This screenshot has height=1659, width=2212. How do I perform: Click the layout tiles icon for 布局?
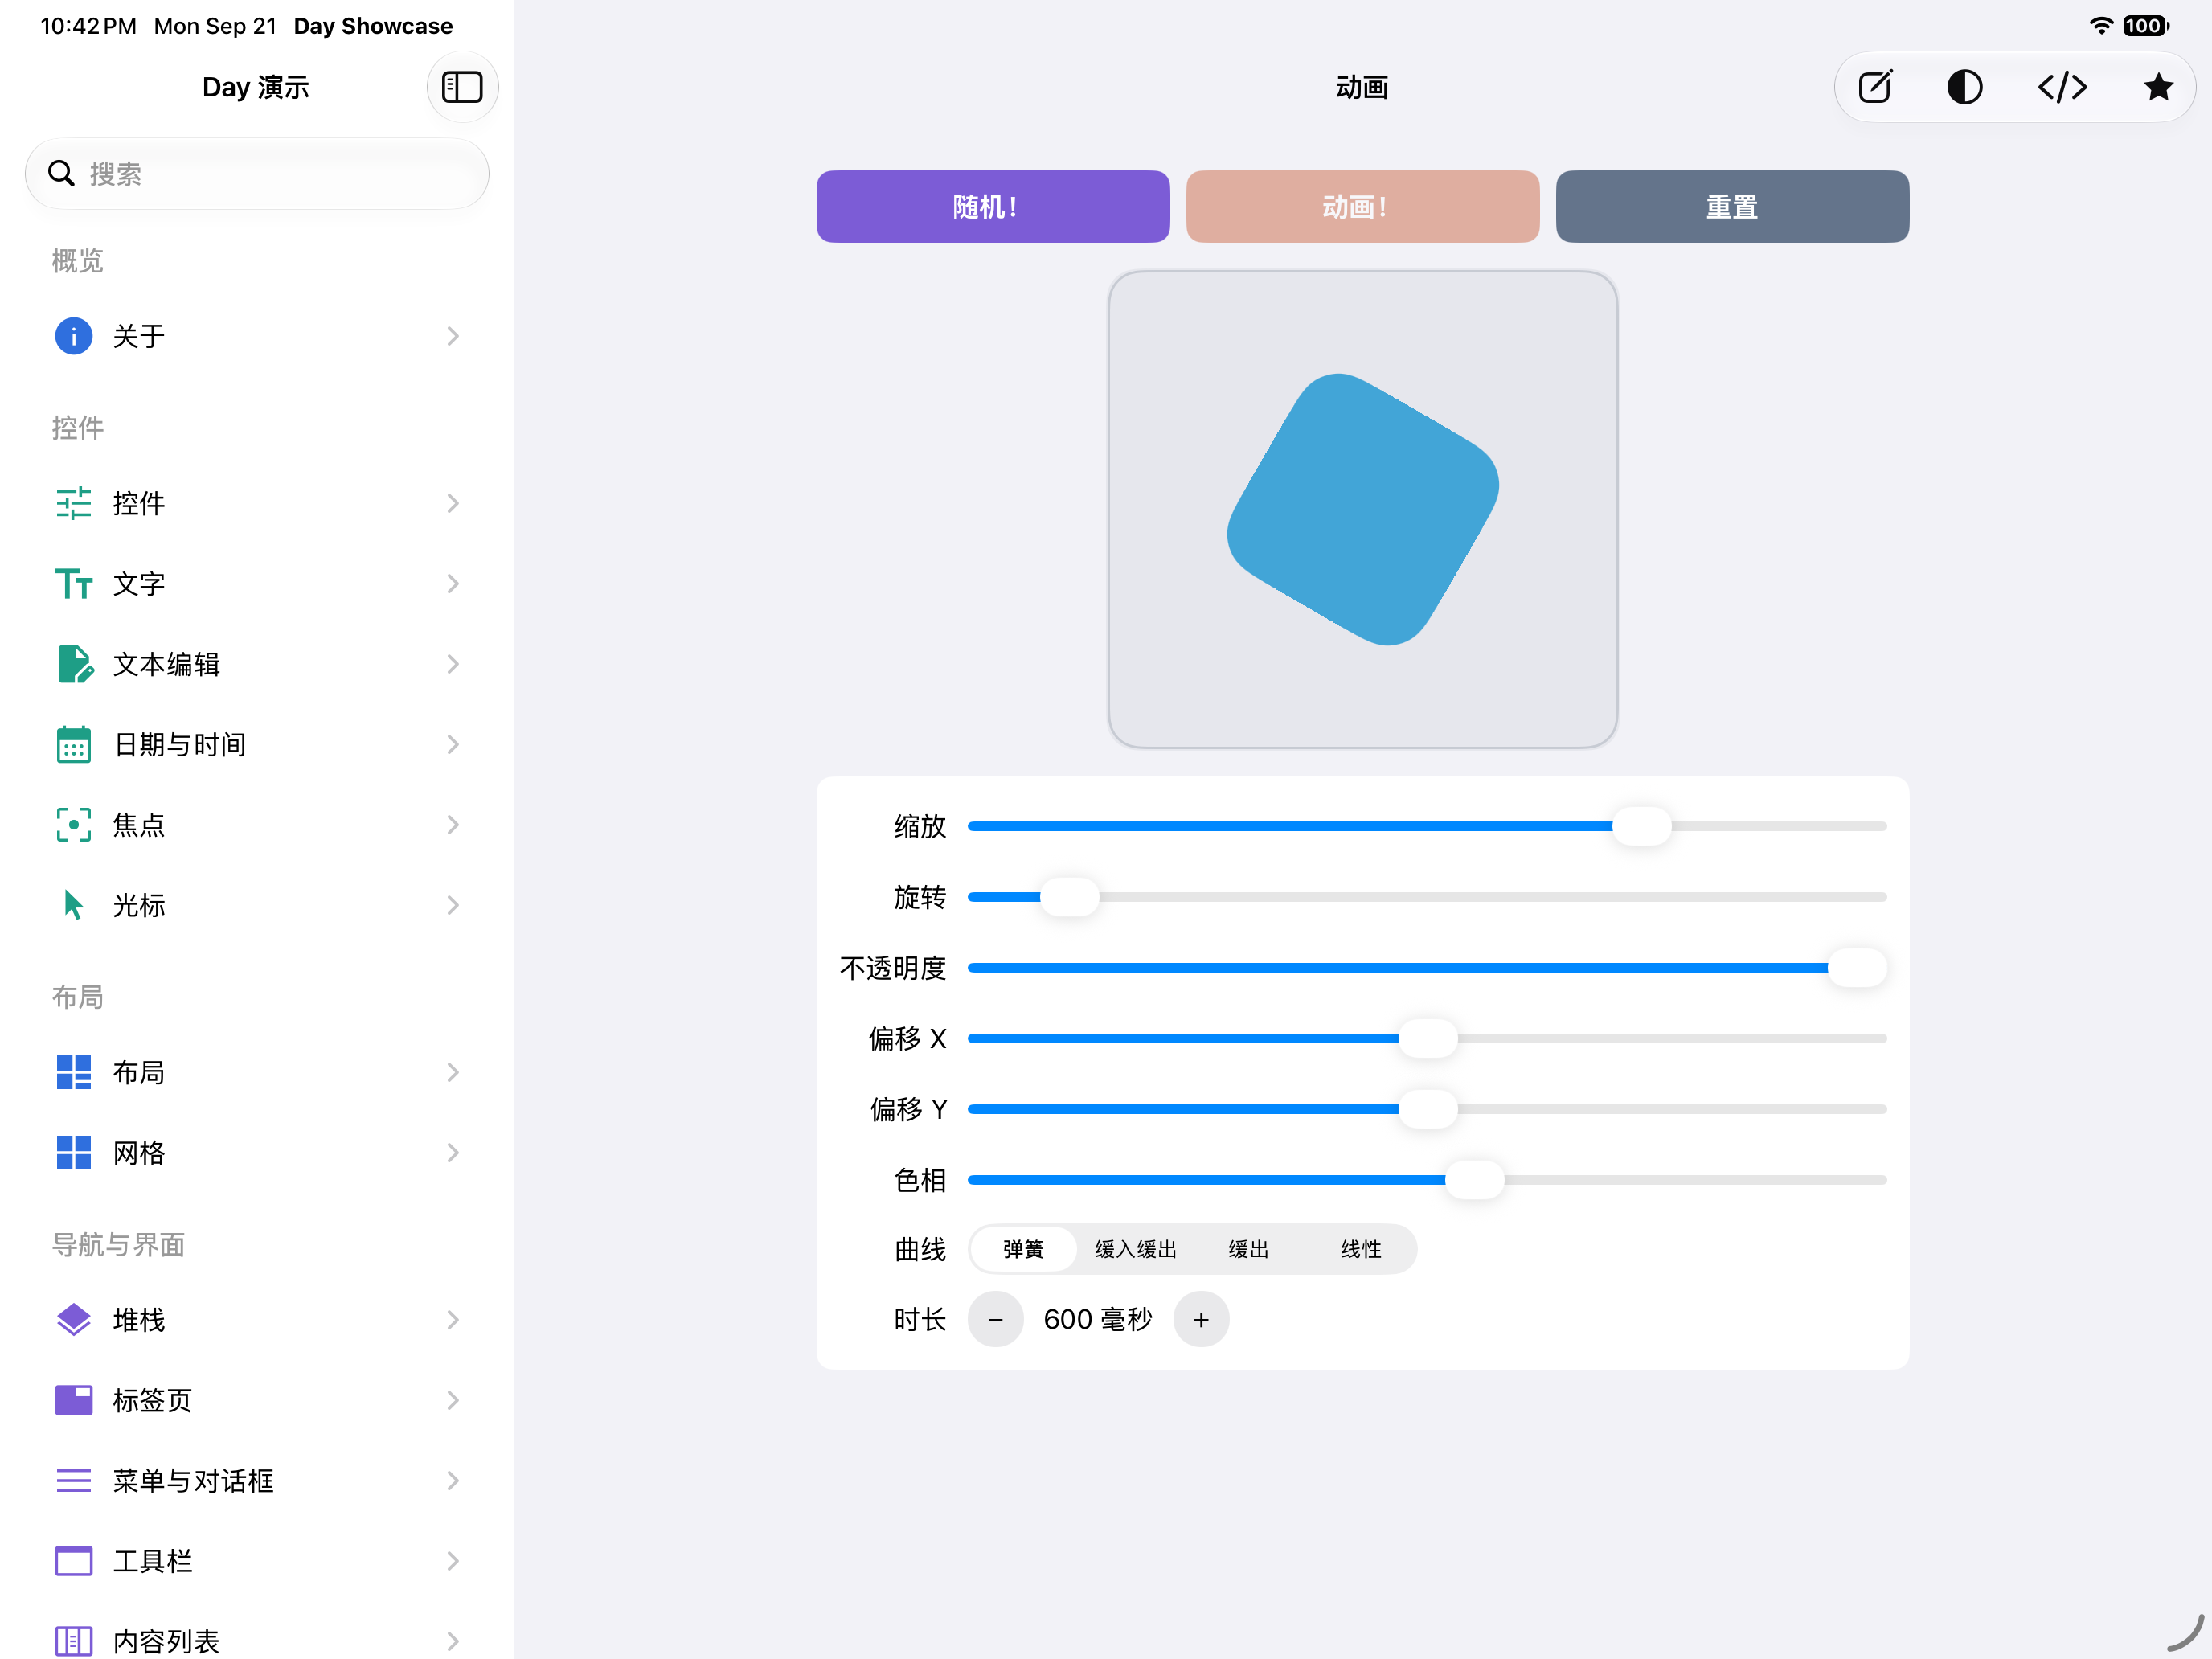pos(74,1072)
